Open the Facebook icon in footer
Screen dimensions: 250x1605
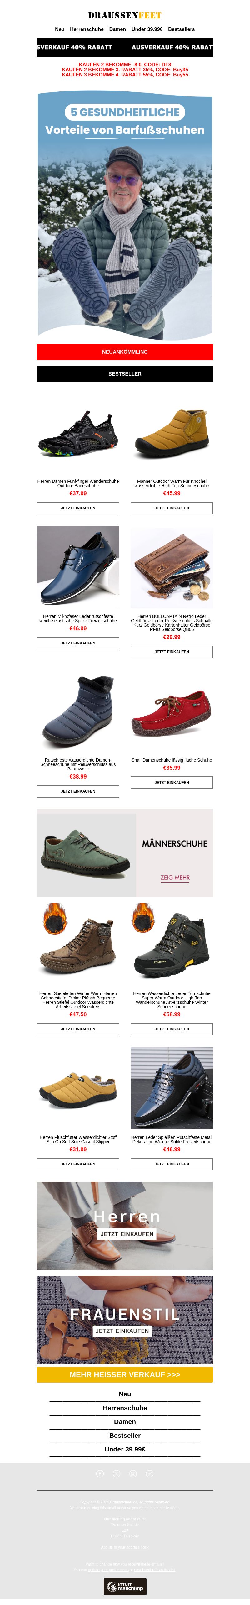100,1473
